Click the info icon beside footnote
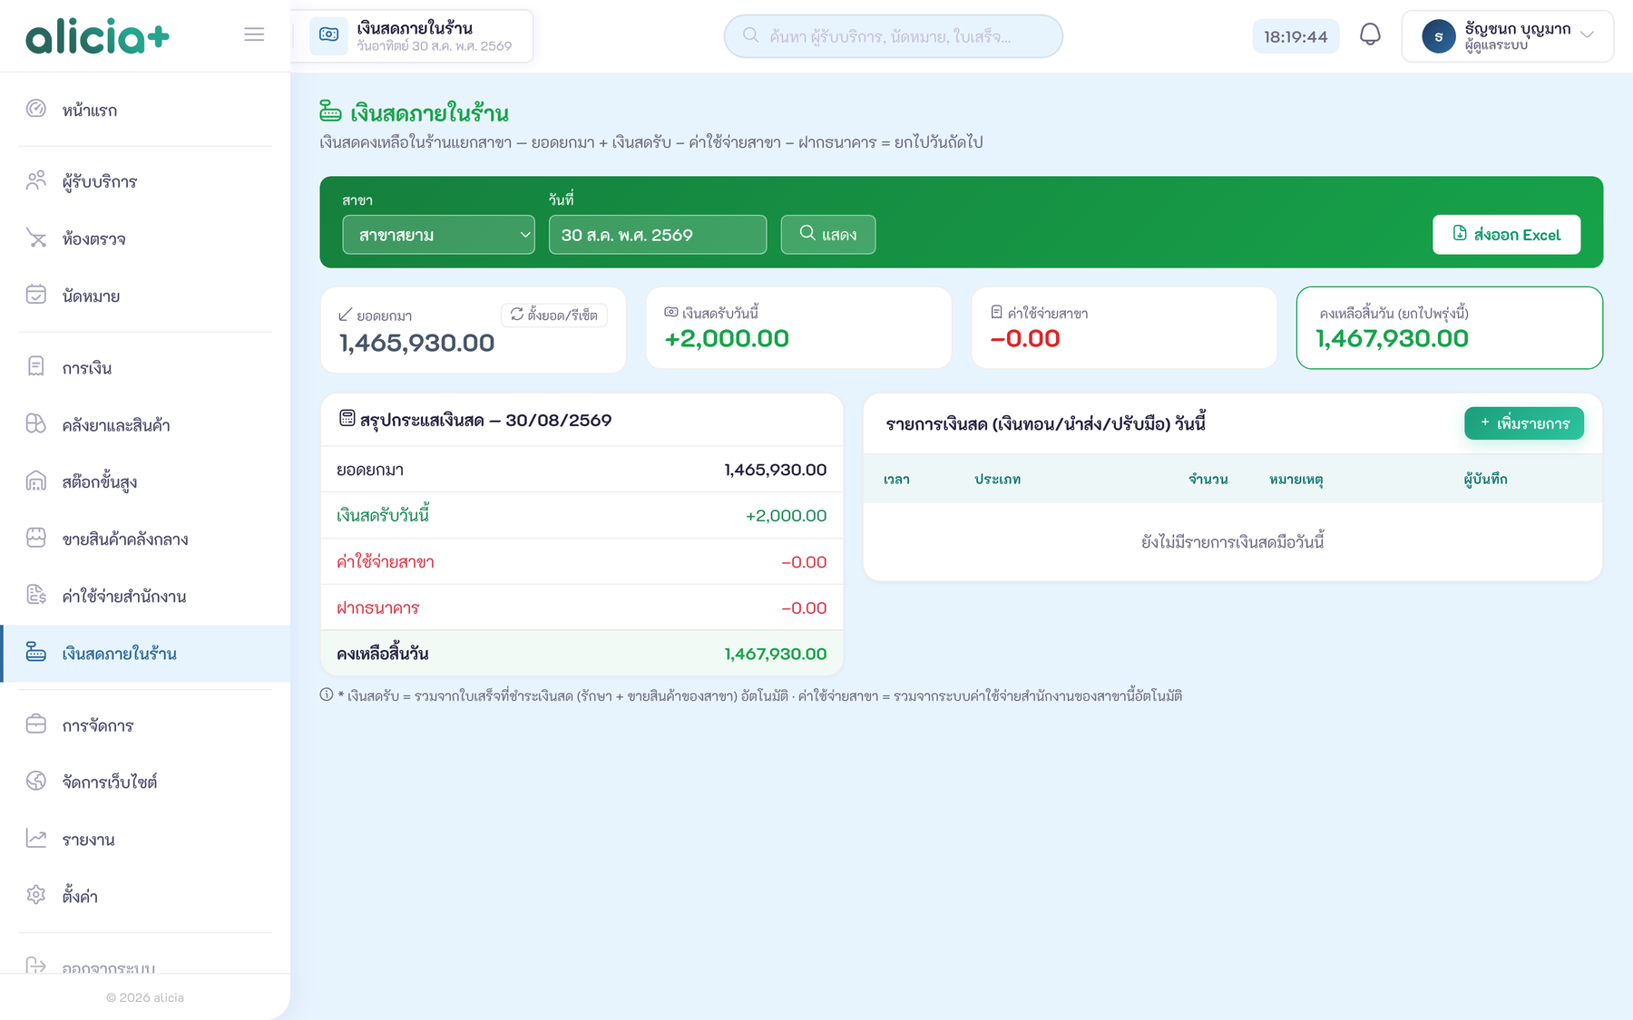The image size is (1633, 1020). [x=327, y=695]
